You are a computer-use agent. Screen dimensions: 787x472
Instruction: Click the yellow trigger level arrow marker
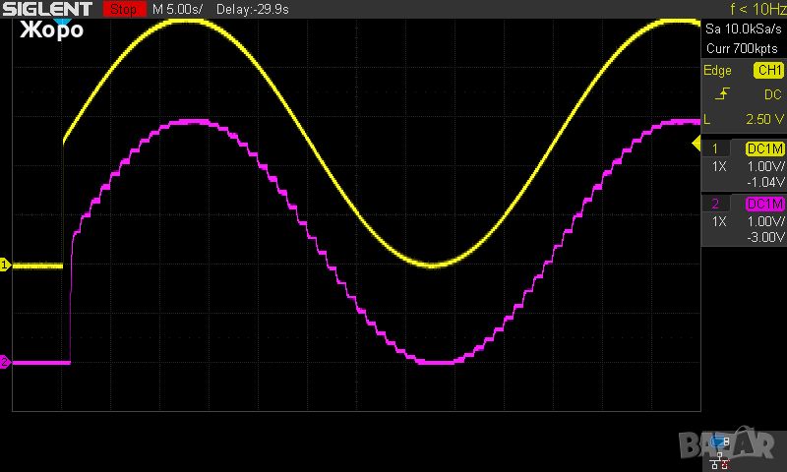point(696,147)
